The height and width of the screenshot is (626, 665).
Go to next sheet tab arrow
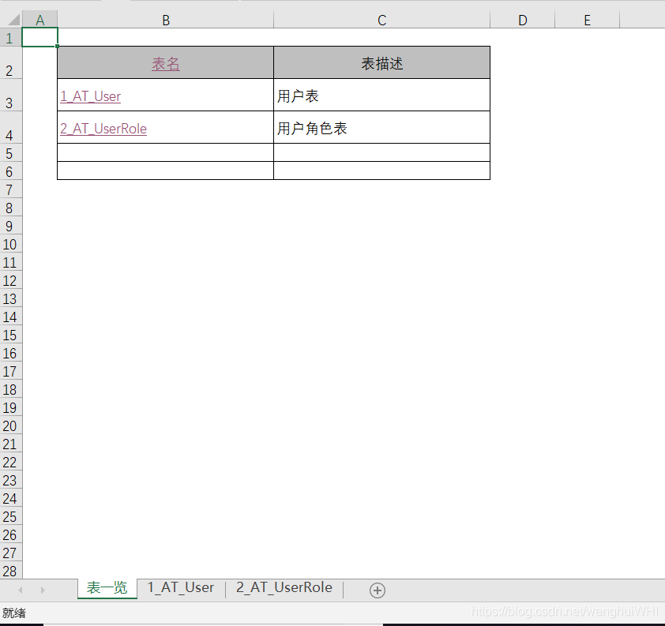(43, 590)
